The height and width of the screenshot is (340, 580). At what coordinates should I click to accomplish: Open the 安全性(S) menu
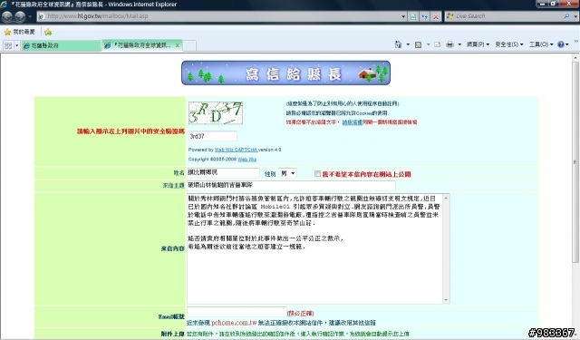[509, 44]
